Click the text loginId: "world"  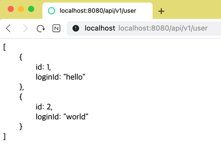62,117
